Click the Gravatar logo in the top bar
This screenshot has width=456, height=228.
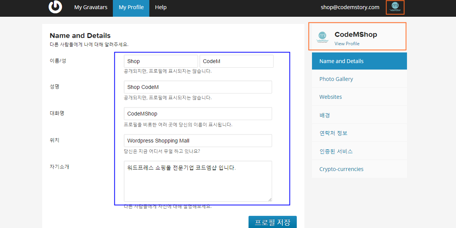(55, 7)
